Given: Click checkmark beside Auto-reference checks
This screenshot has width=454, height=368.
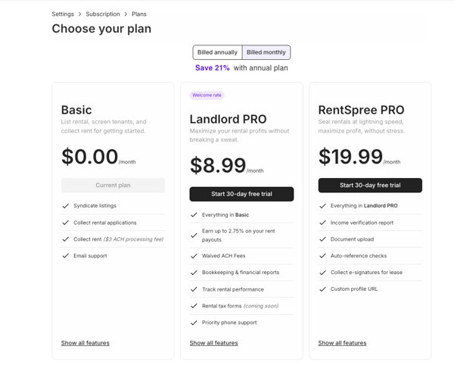Looking at the screenshot, I should [323, 256].
